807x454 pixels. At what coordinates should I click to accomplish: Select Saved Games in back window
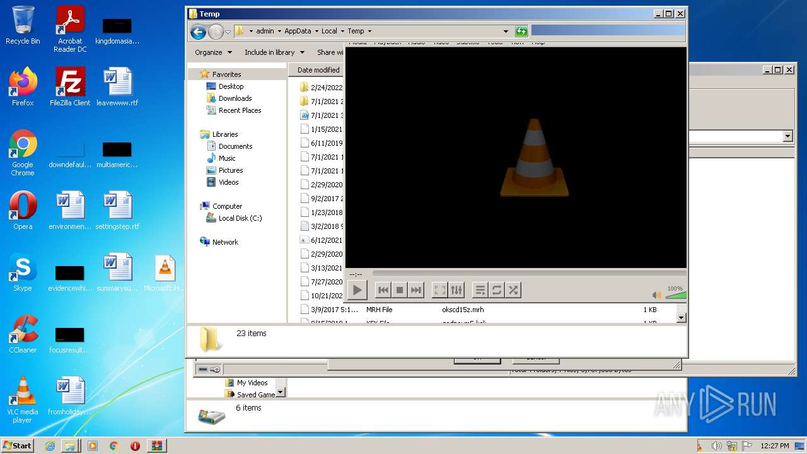(x=255, y=395)
